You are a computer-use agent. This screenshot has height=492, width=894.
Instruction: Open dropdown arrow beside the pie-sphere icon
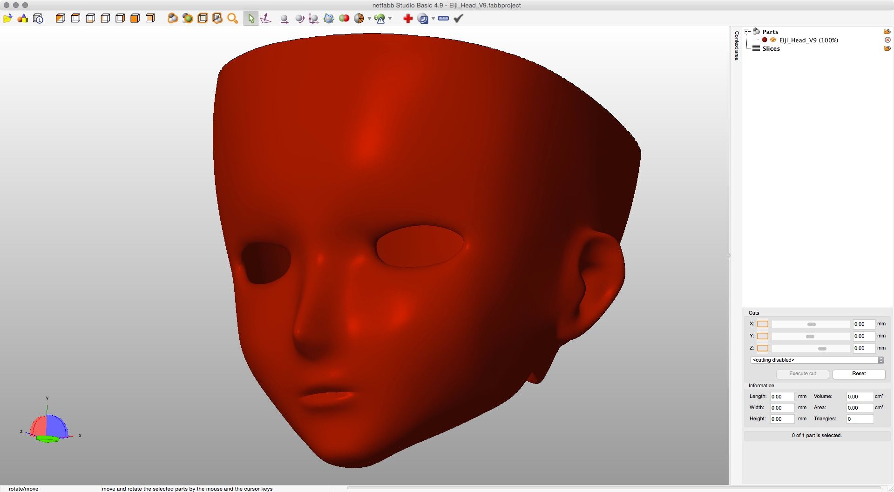[x=369, y=19]
